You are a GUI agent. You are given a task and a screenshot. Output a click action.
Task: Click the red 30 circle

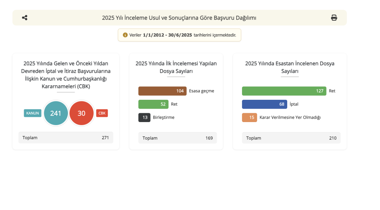[81, 113]
